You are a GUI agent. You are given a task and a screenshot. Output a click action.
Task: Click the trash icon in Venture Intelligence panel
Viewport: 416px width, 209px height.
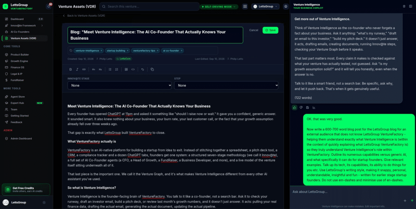click(404, 6)
